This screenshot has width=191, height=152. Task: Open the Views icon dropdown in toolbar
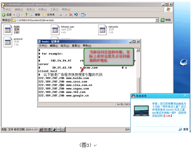point(83,15)
